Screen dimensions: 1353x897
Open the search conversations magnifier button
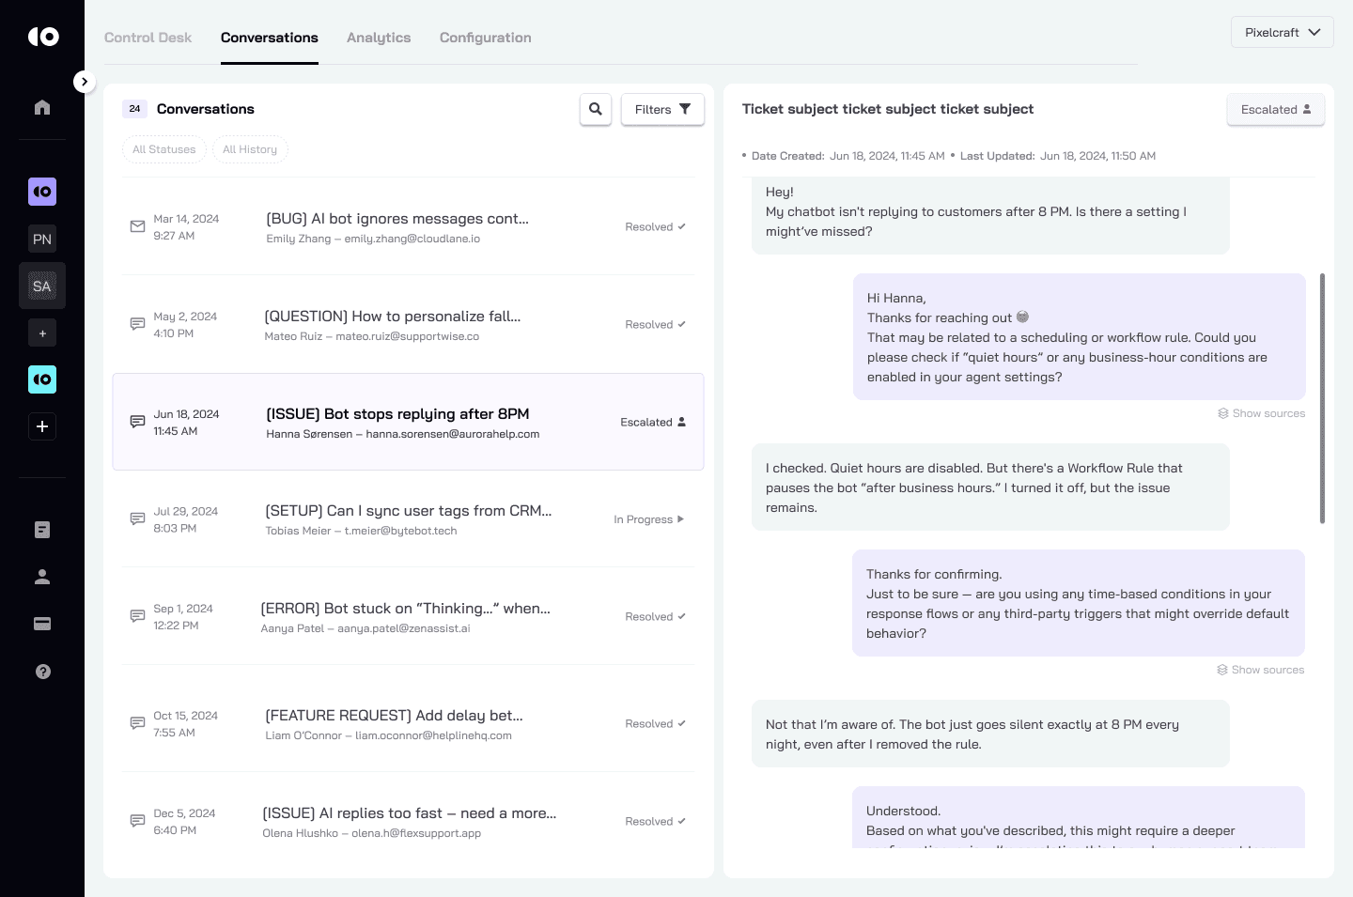[x=596, y=109]
